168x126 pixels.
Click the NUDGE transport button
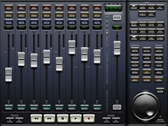coord(159,57)
